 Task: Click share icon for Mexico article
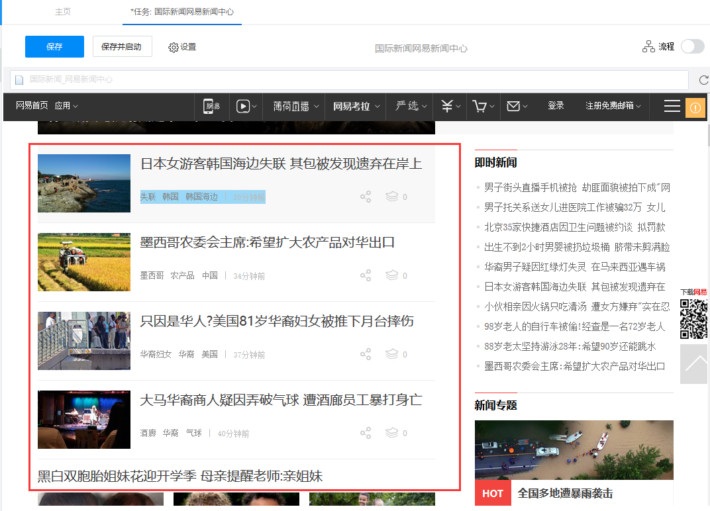pyautogui.click(x=366, y=275)
